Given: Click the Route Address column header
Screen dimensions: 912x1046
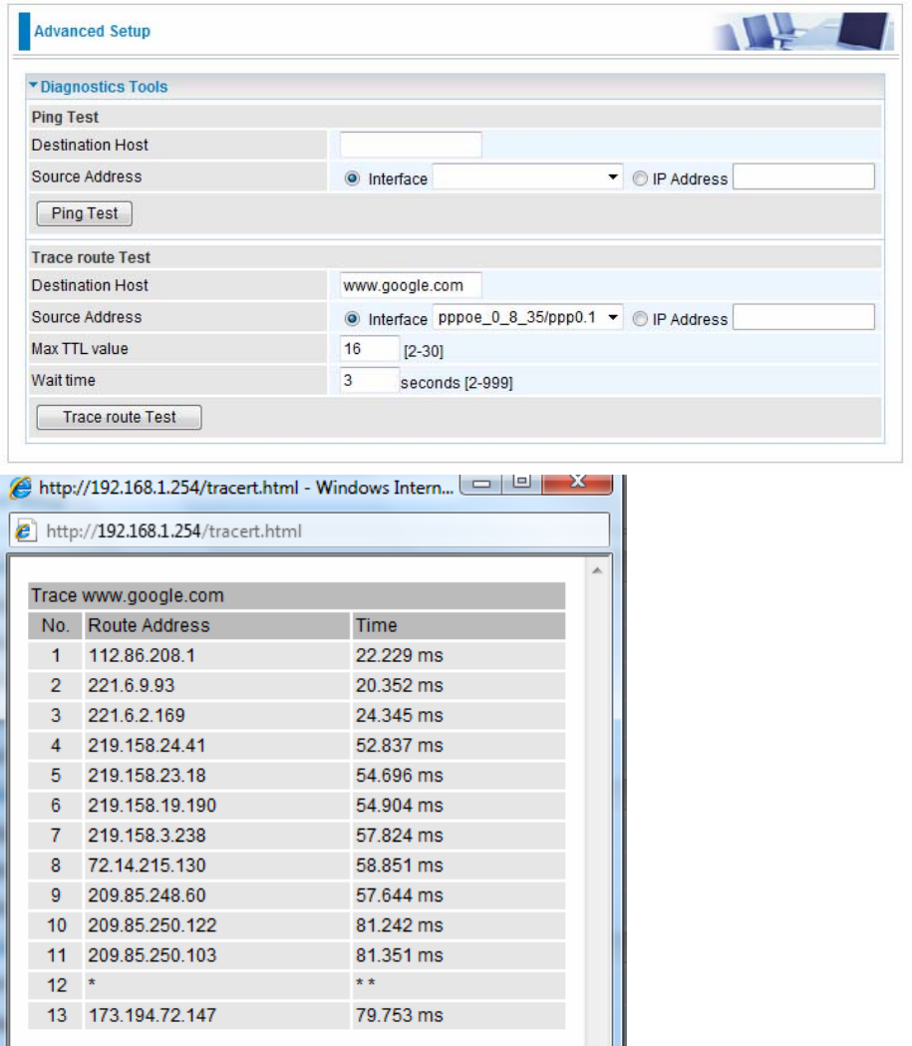Looking at the screenshot, I should click(149, 625).
